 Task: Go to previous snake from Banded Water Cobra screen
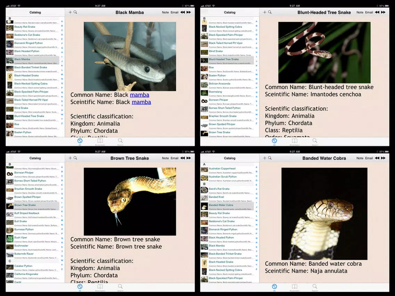pyautogui.click(x=377, y=158)
